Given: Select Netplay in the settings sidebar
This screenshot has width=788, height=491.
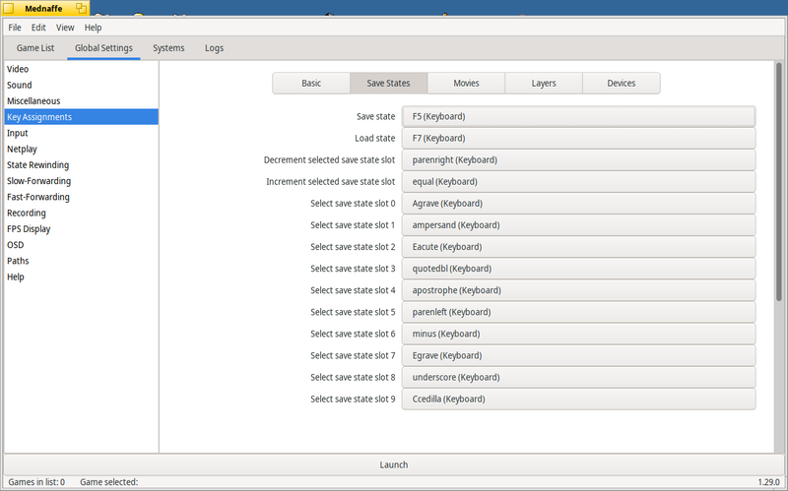Looking at the screenshot, I should 24,150.
